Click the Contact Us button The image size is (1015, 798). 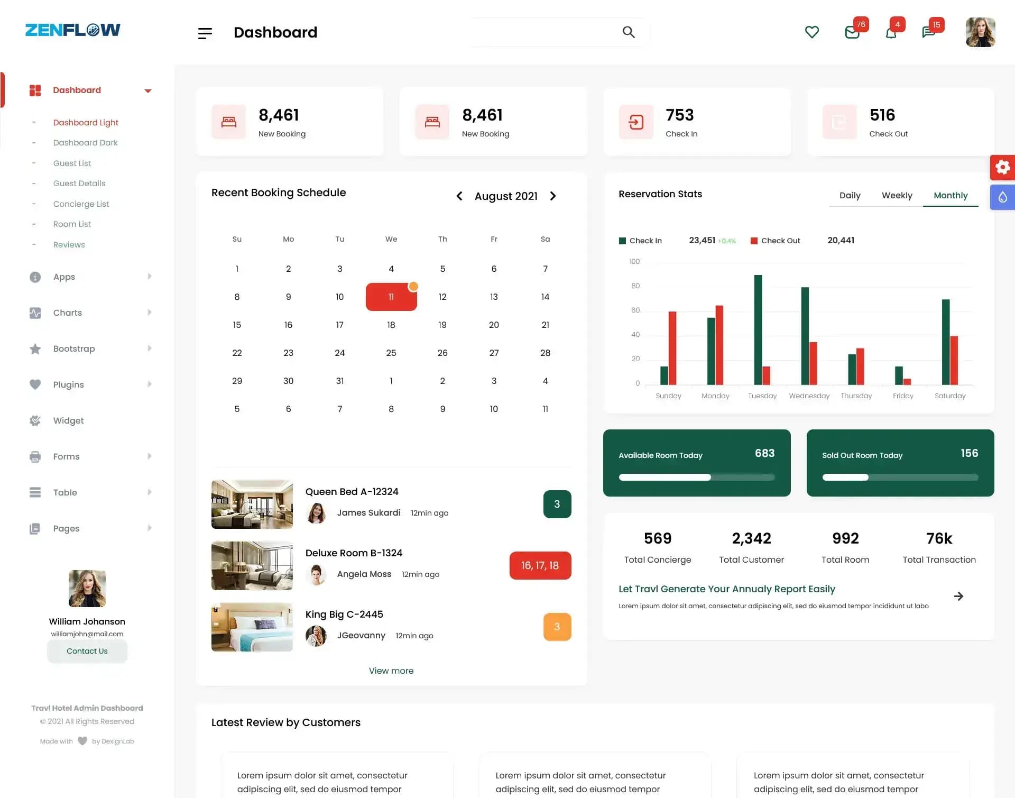click(x=87, y=651)
